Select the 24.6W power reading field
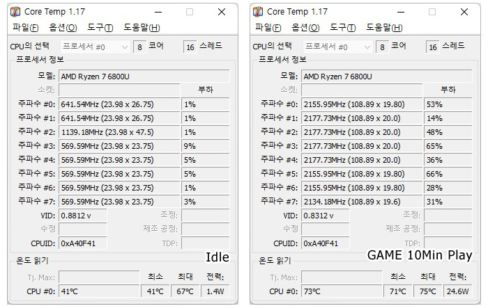 coord(458,291)
